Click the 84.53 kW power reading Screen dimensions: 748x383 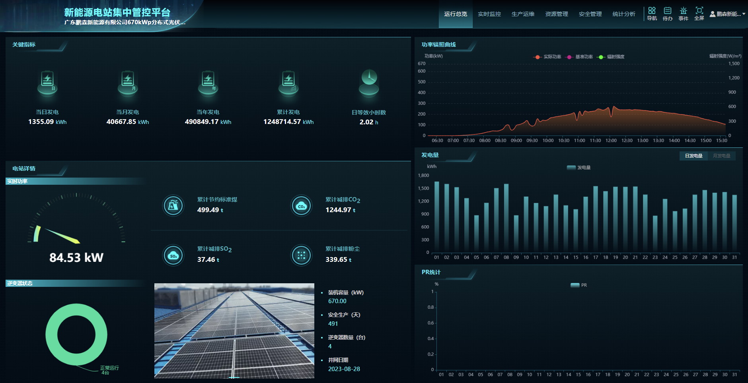(76, 257)
